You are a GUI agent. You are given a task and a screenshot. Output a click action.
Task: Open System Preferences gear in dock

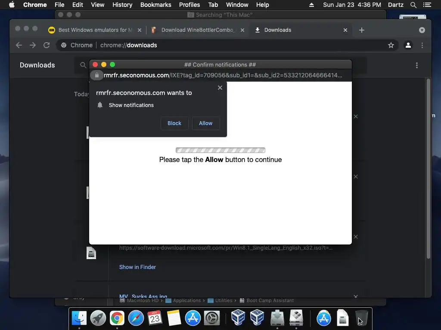click(x=211, y=318)
